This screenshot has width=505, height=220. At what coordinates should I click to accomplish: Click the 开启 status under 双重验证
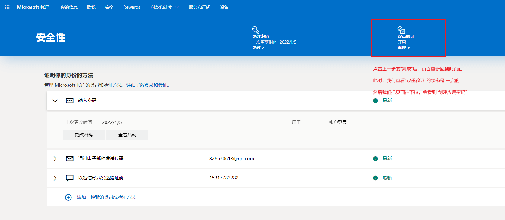[402, 42]
